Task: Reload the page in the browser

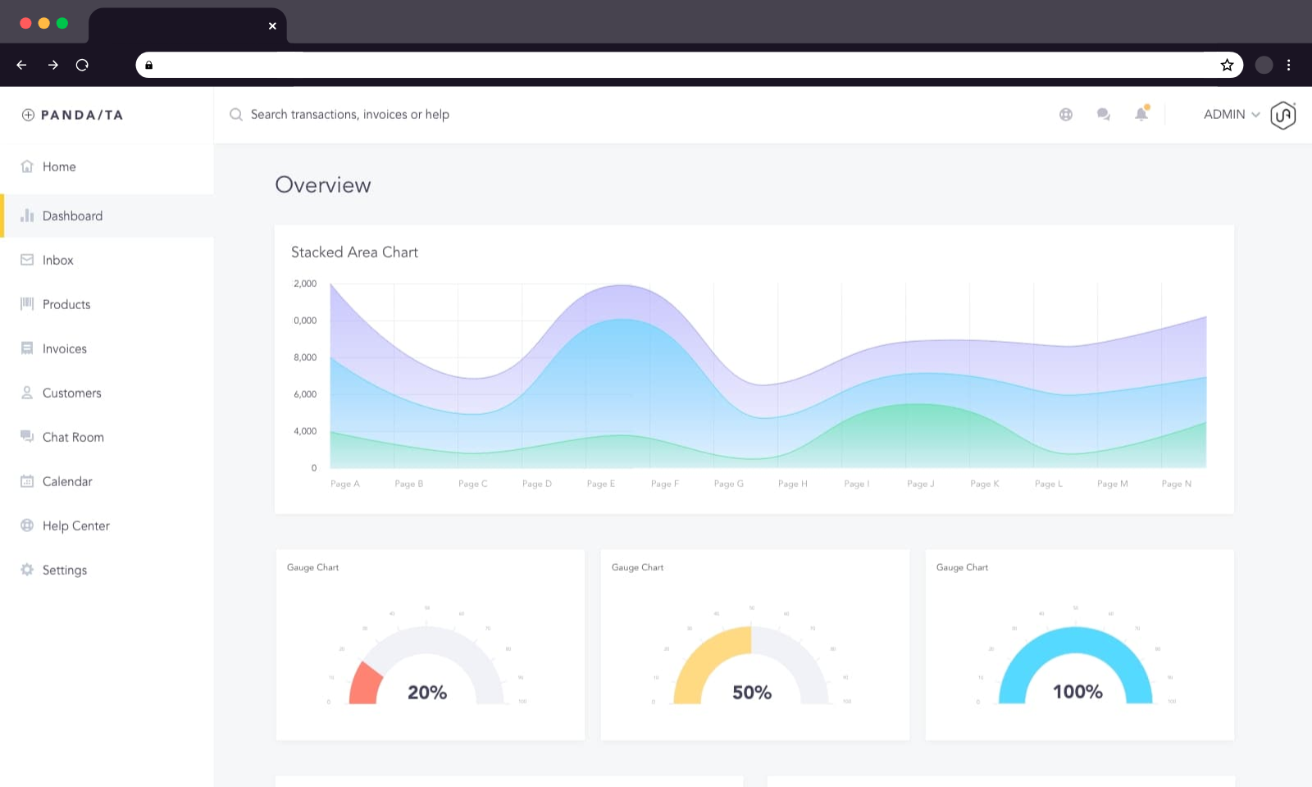Action: 82,65
